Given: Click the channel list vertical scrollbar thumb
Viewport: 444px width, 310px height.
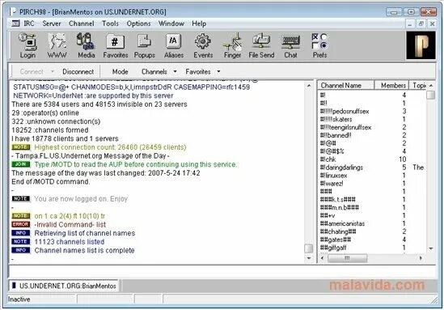Looking at the screenshot, I should point(431,95).
